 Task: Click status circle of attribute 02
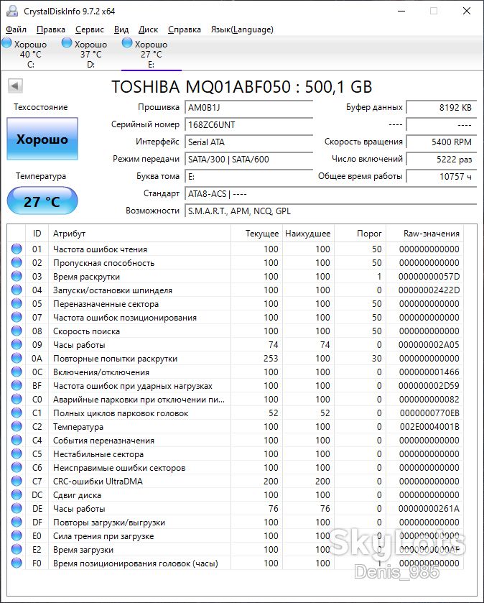click(x=17, y=262)
